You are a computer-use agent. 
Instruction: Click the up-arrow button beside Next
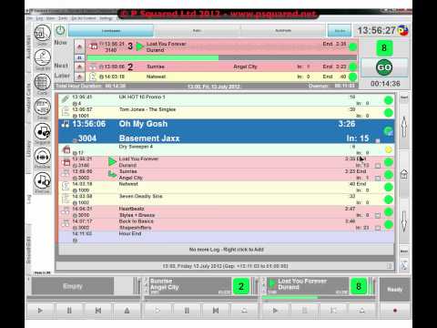(x=79, y=67)
